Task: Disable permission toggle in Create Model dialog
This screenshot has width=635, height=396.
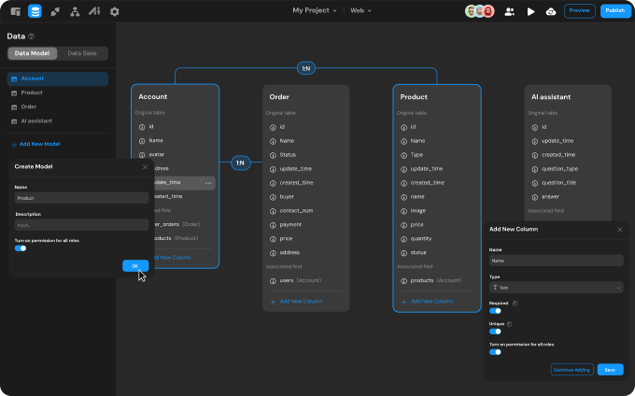Action: pyautogui.click(x=21, y=248)
